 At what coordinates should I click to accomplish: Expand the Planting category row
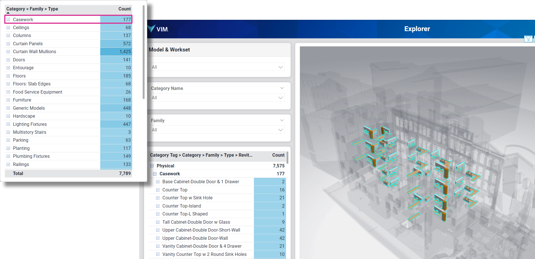(8, 148)
